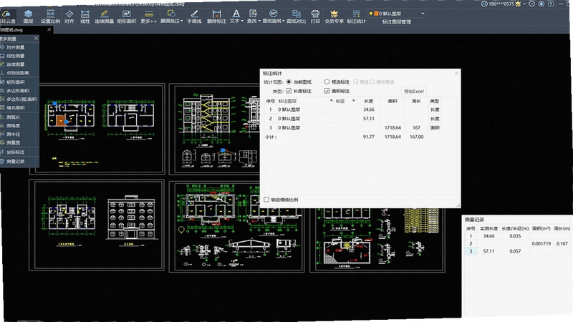Screen dimensions: 573x322
Task: Enable the 锁定缩放比例 checkbox
Action: coord(266,200)
